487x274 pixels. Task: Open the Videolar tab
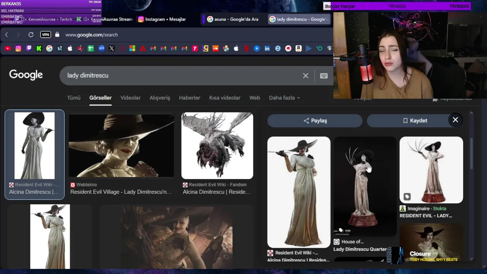coord(131,98)
